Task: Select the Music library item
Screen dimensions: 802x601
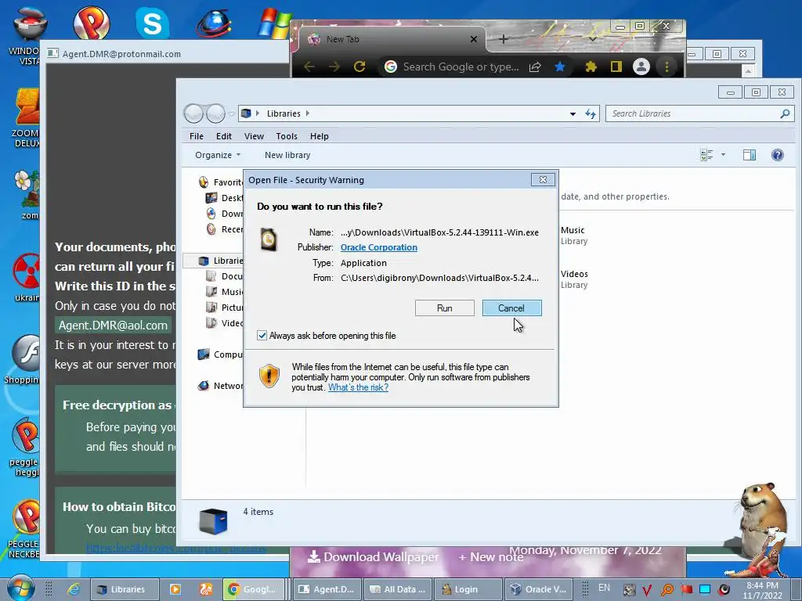Action: (x=573, y=236)
